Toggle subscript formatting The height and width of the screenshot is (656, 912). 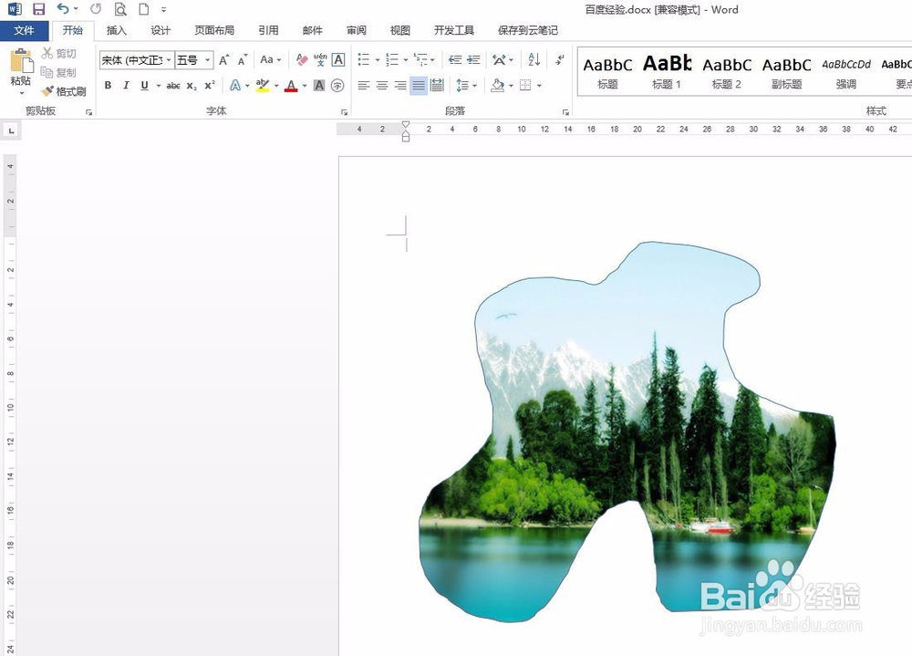192,86
